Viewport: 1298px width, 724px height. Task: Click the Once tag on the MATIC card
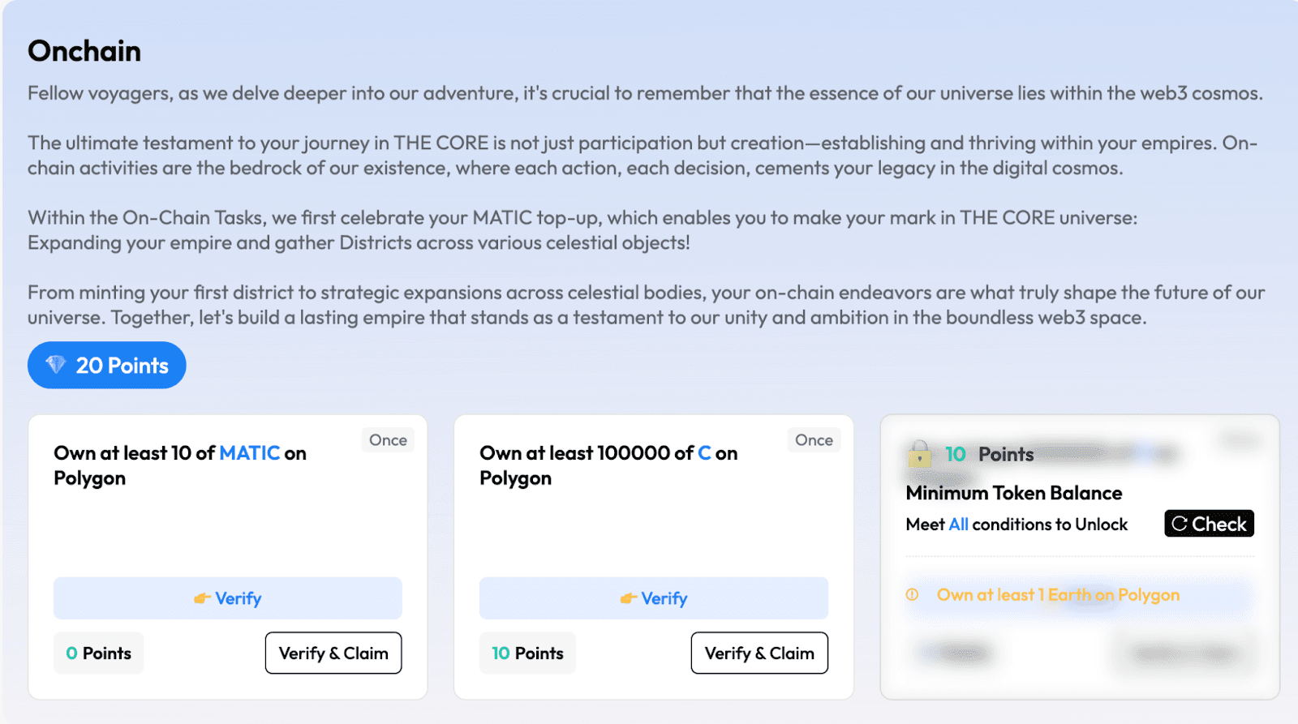click(x=388, y=439)
